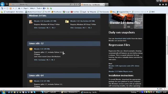168x94 pixels.
Task: Open the Page dropdown menu
Action: pyautogui.click(x=26, y=8)
